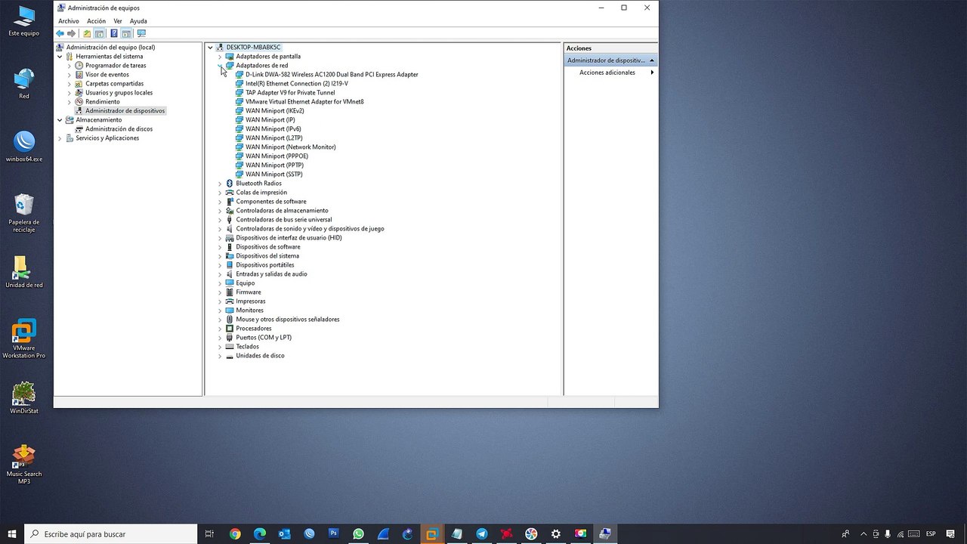
Task: Open WhatsApp from the taskbar
Action: 358,534
